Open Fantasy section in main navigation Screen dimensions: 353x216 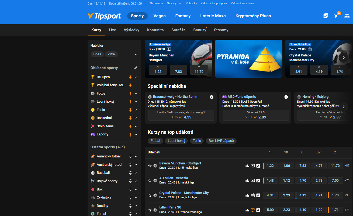183,16
